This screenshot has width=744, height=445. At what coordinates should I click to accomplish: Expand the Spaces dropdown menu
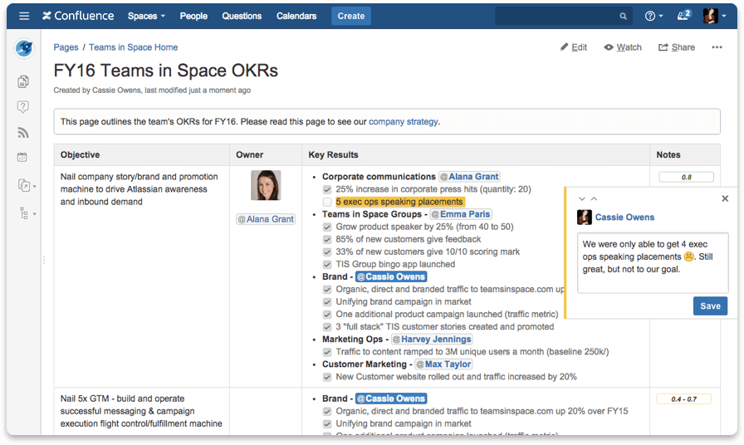[146, 16]
